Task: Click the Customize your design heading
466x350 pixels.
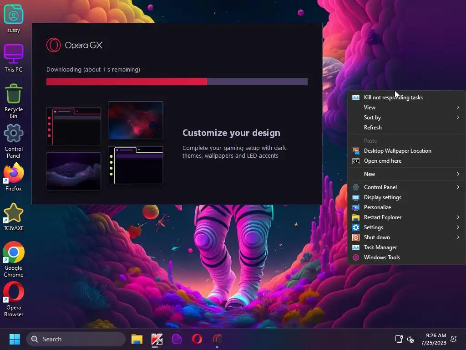Action: coord(231,133)
